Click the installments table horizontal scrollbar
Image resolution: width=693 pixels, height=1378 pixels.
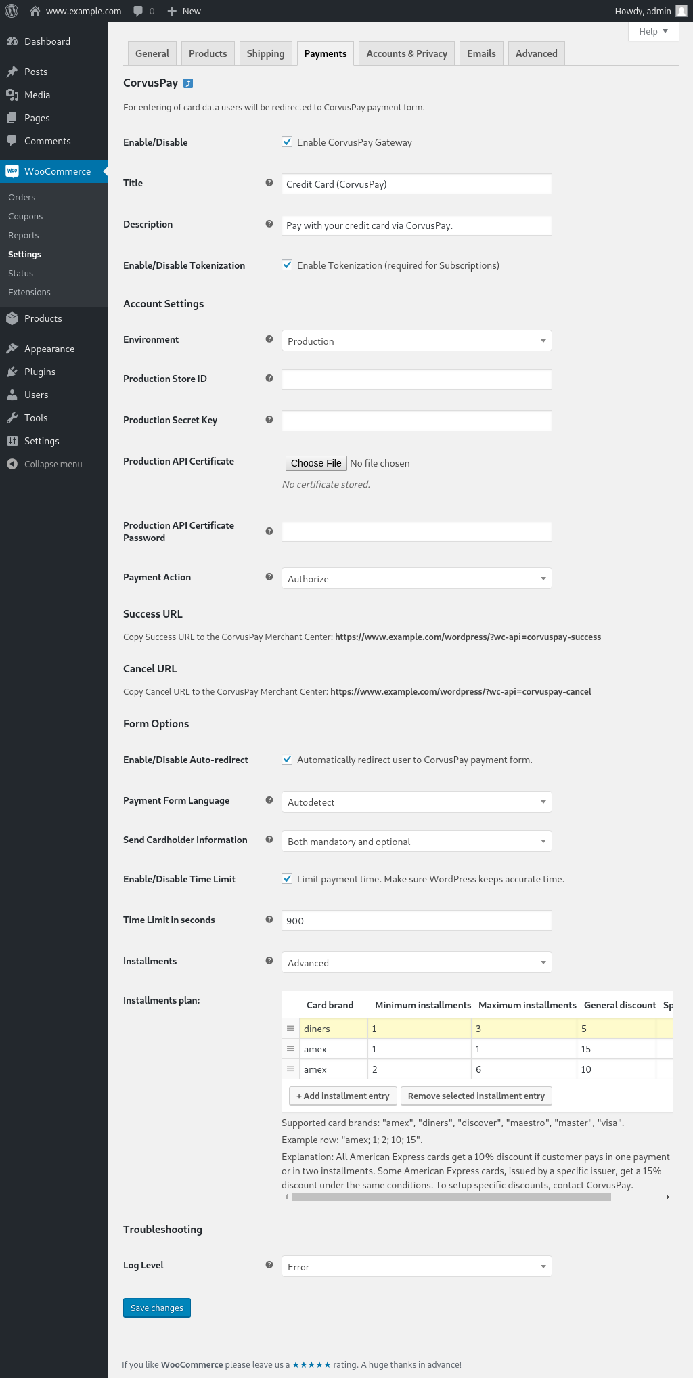(451, 1197)
